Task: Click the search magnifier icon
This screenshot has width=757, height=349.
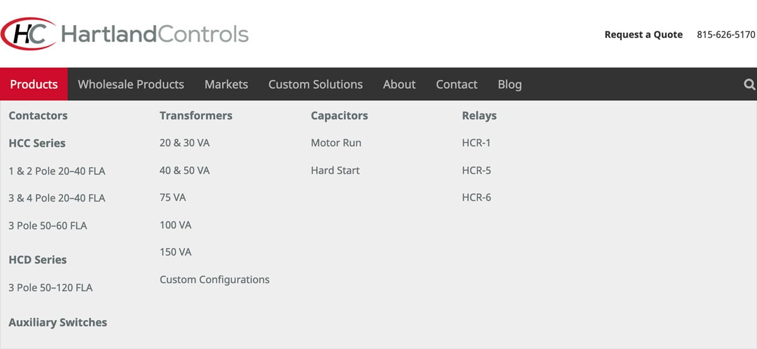Action: coord(749,84)
